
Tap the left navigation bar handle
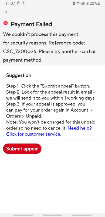pos(23,215)
